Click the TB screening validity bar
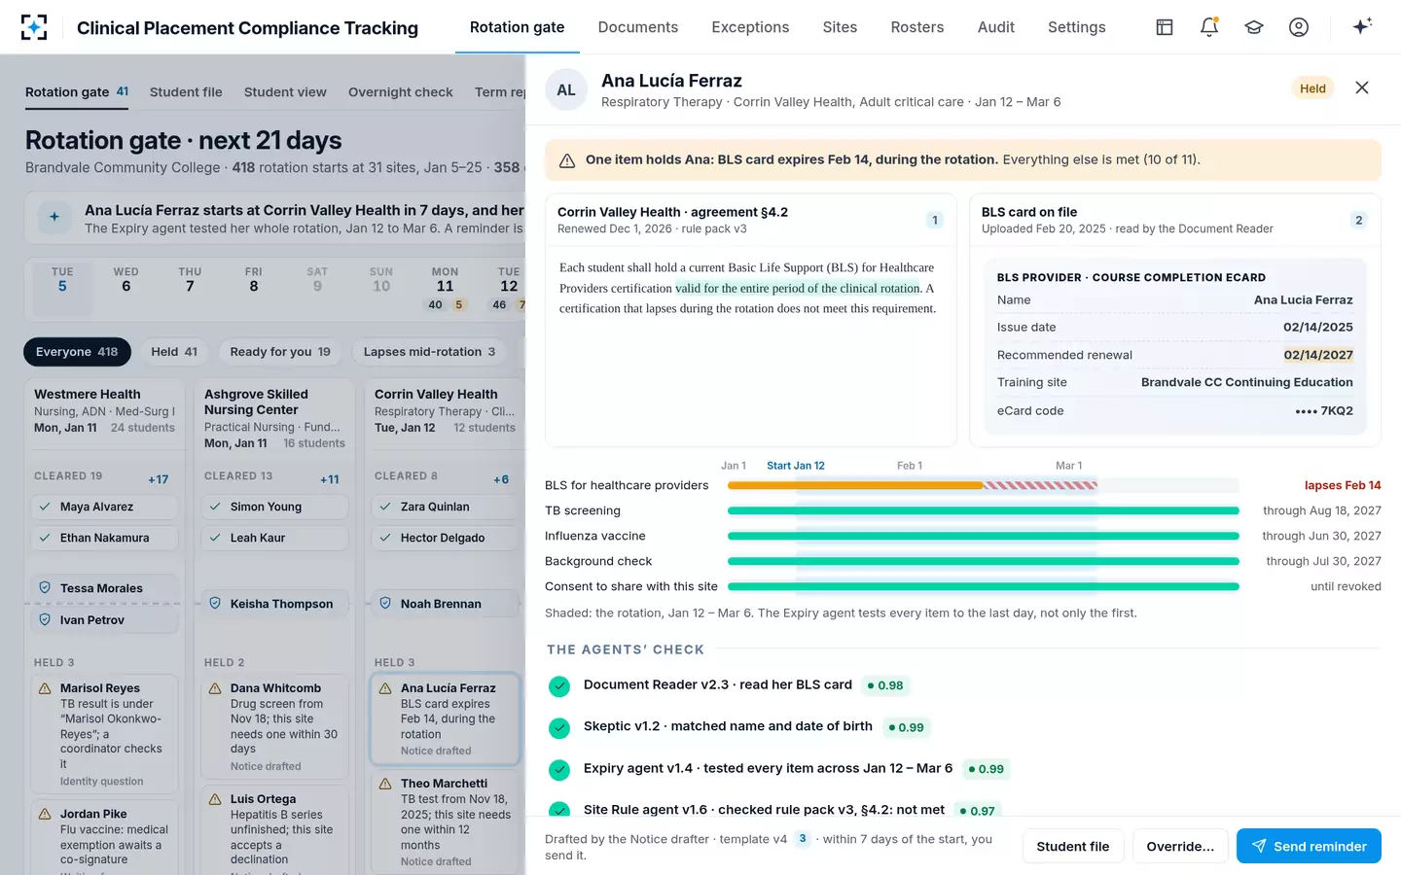Image resolution: width=1401 pixels, height=875 pixels. [984, 510]
